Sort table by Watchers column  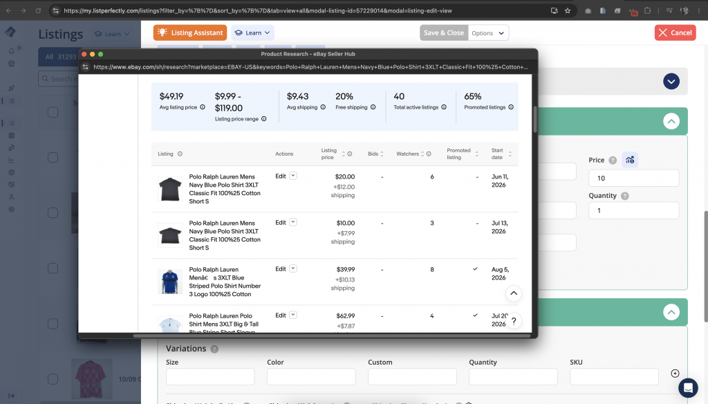point(422,154)
